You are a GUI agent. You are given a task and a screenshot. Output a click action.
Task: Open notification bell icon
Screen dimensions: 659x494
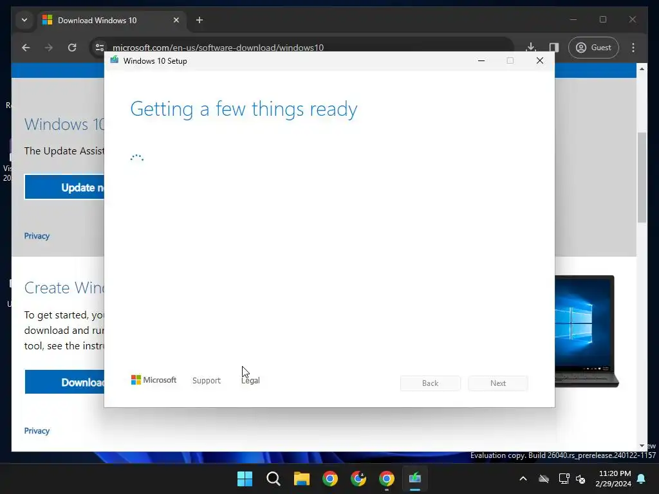642,479
